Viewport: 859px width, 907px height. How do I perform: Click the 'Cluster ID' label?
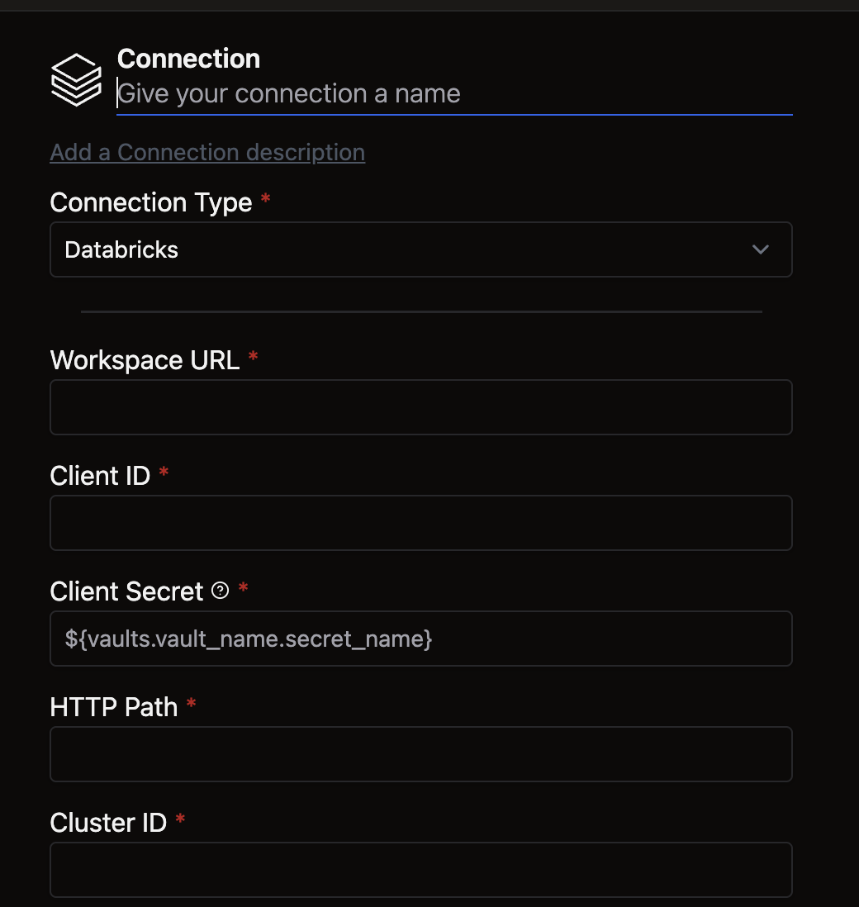(x=108, y=823)
